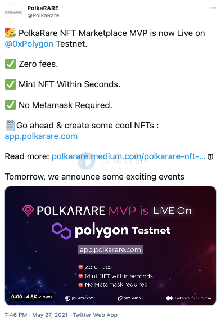Open the @0xPolygon mention link
Viewport: 221px width, 322px height.
29,44
